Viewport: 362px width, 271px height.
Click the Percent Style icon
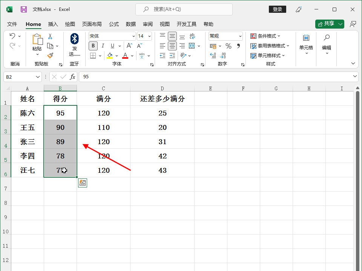(229, 46)
